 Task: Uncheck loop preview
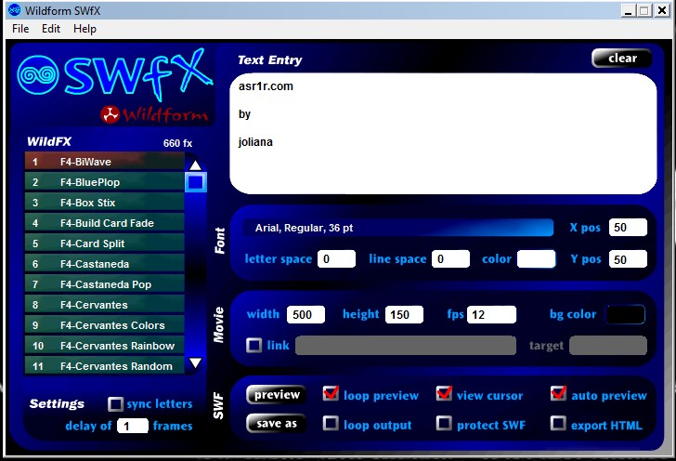[x=331, y=393]
